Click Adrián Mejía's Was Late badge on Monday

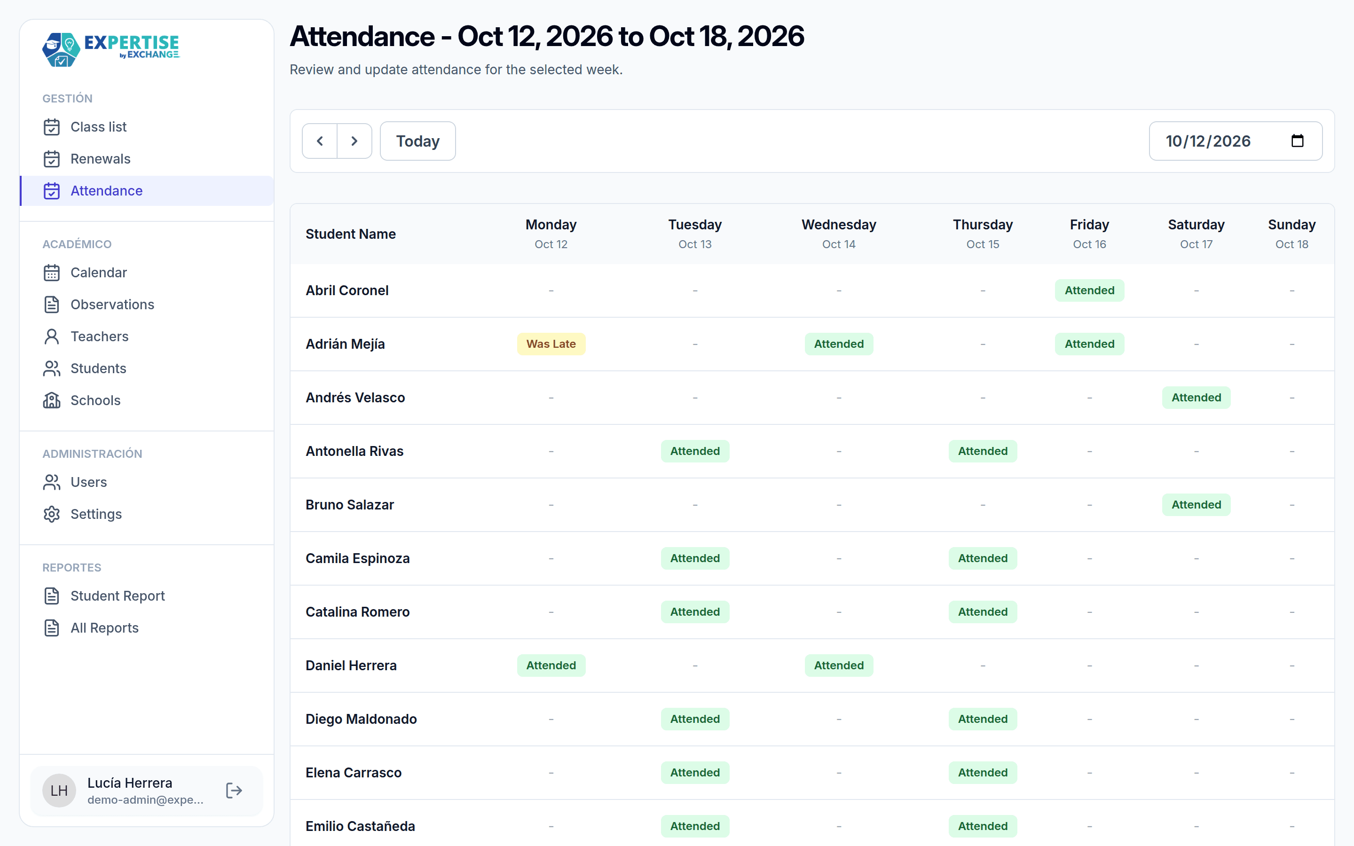551,344
